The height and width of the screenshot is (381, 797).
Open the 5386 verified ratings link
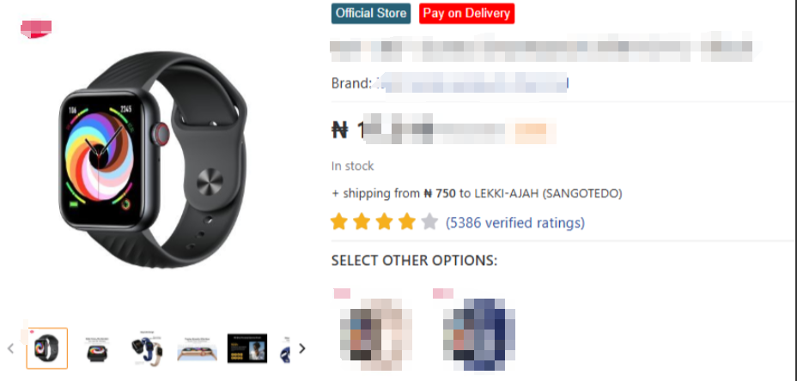(515, 222)
